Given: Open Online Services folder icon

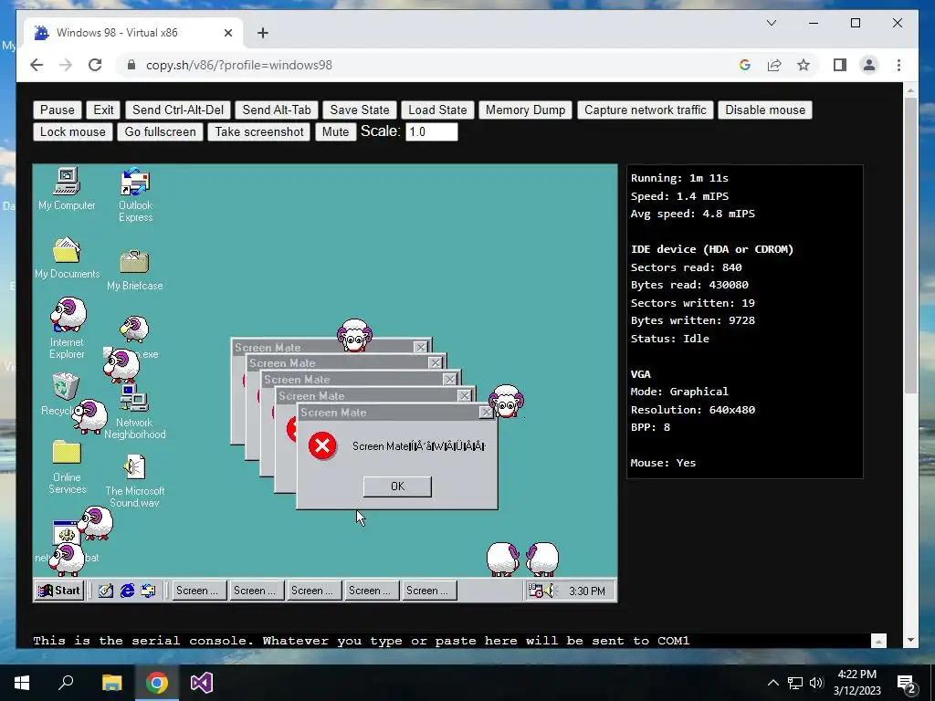Looking at the screenshot, I should [x=67, y=466].
